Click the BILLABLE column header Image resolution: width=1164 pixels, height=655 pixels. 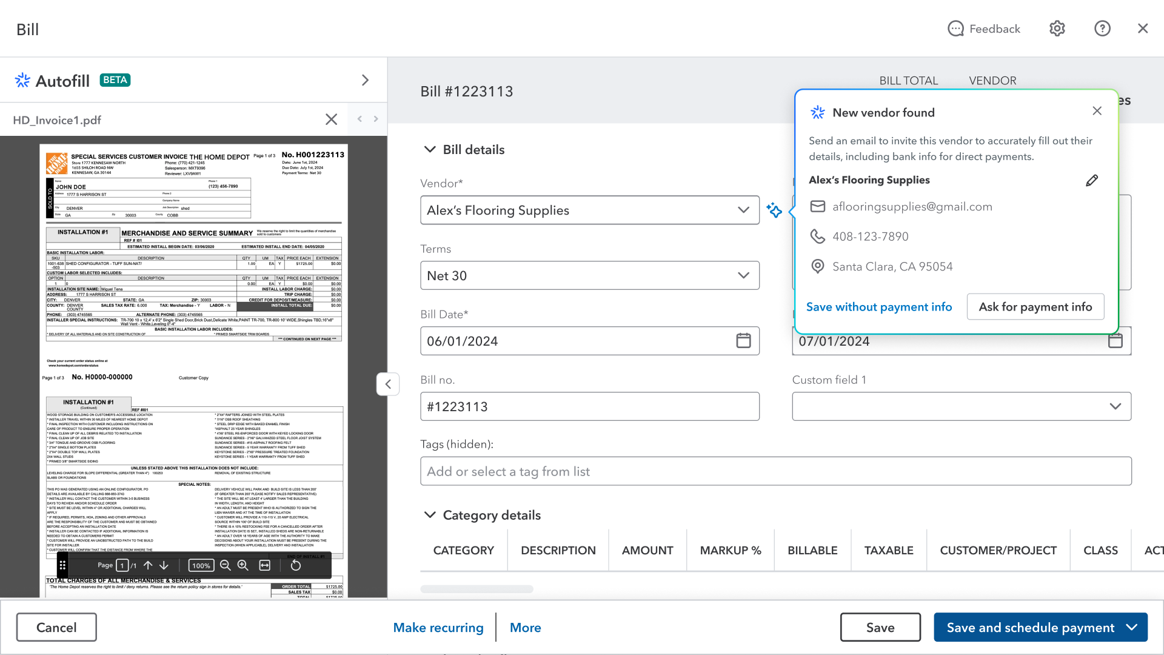pos(812,550)
